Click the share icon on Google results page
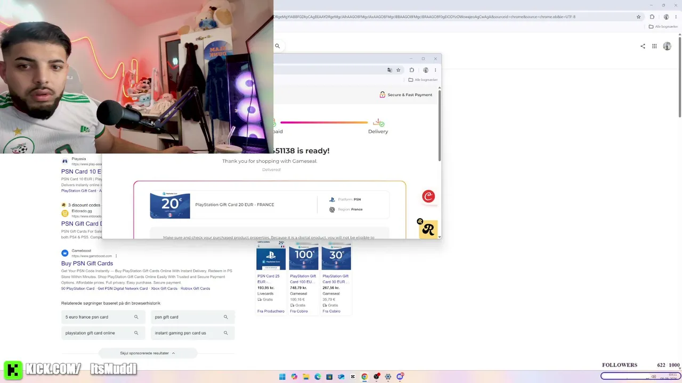This screenshot has height=383, width=682. (x=643, y=46)
